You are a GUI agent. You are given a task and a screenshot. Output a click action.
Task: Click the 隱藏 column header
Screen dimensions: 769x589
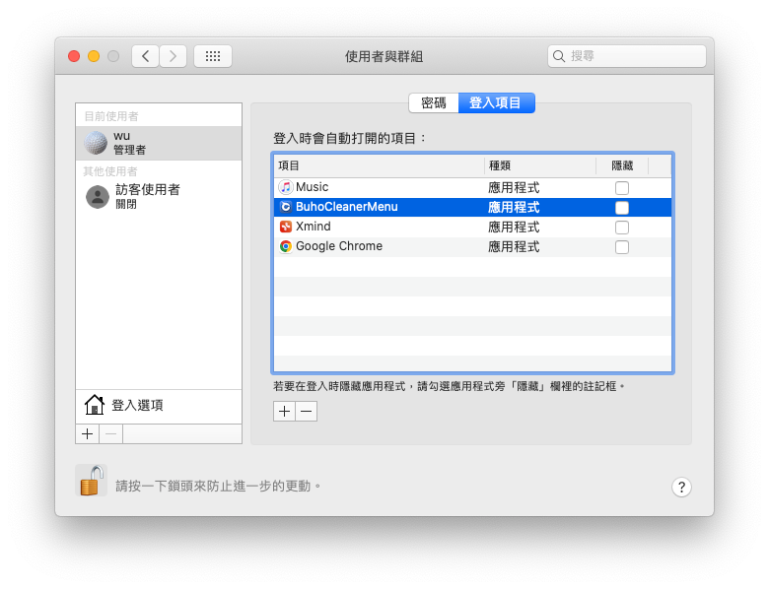[x=622, y=165]
